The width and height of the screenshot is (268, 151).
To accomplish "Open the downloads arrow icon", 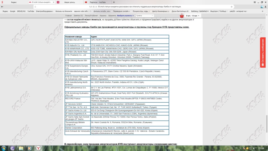I will [265, 7].
